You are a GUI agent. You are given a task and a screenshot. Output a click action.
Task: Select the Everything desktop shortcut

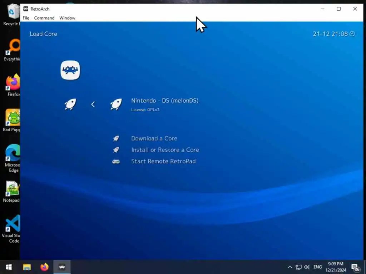12,50
